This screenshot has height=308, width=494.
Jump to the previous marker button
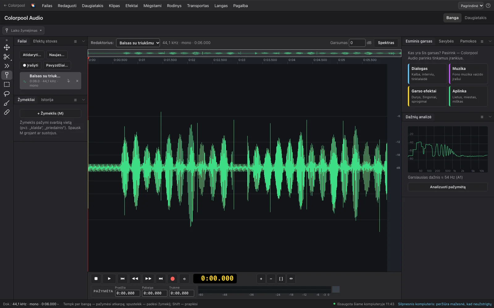click(x=123, y=279)
